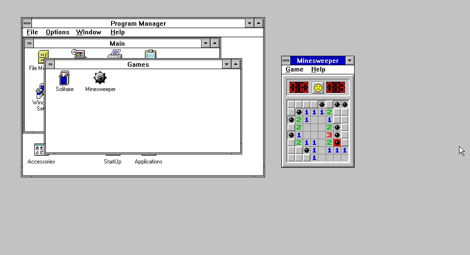Maximize the Main group window
This screenshot has height=255, width=470.
point(215,43)
